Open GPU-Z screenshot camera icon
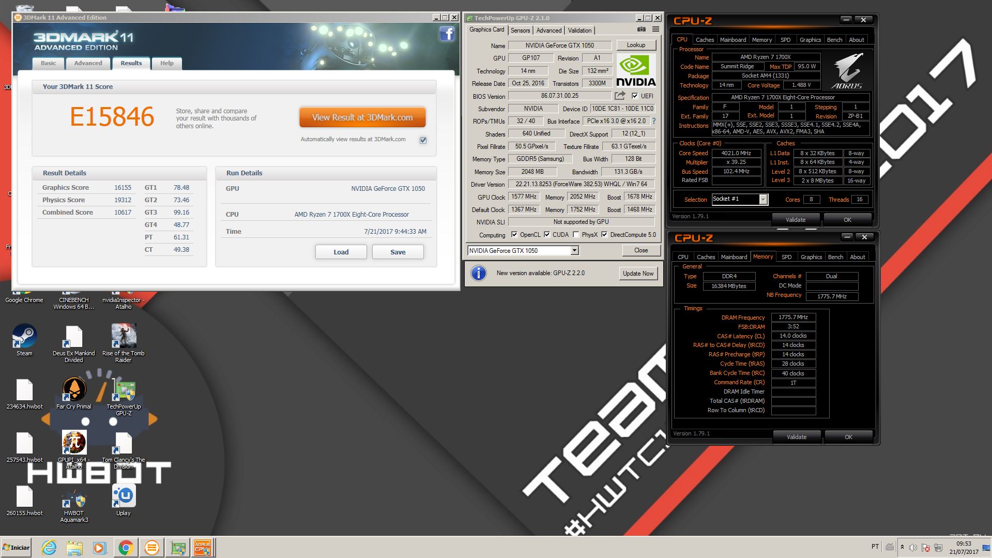Screen dimensions: 992x558 641,30
